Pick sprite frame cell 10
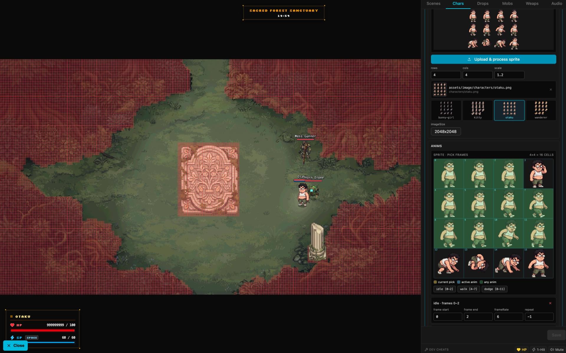Screen dimensions: 566x353 click(508, 233)
